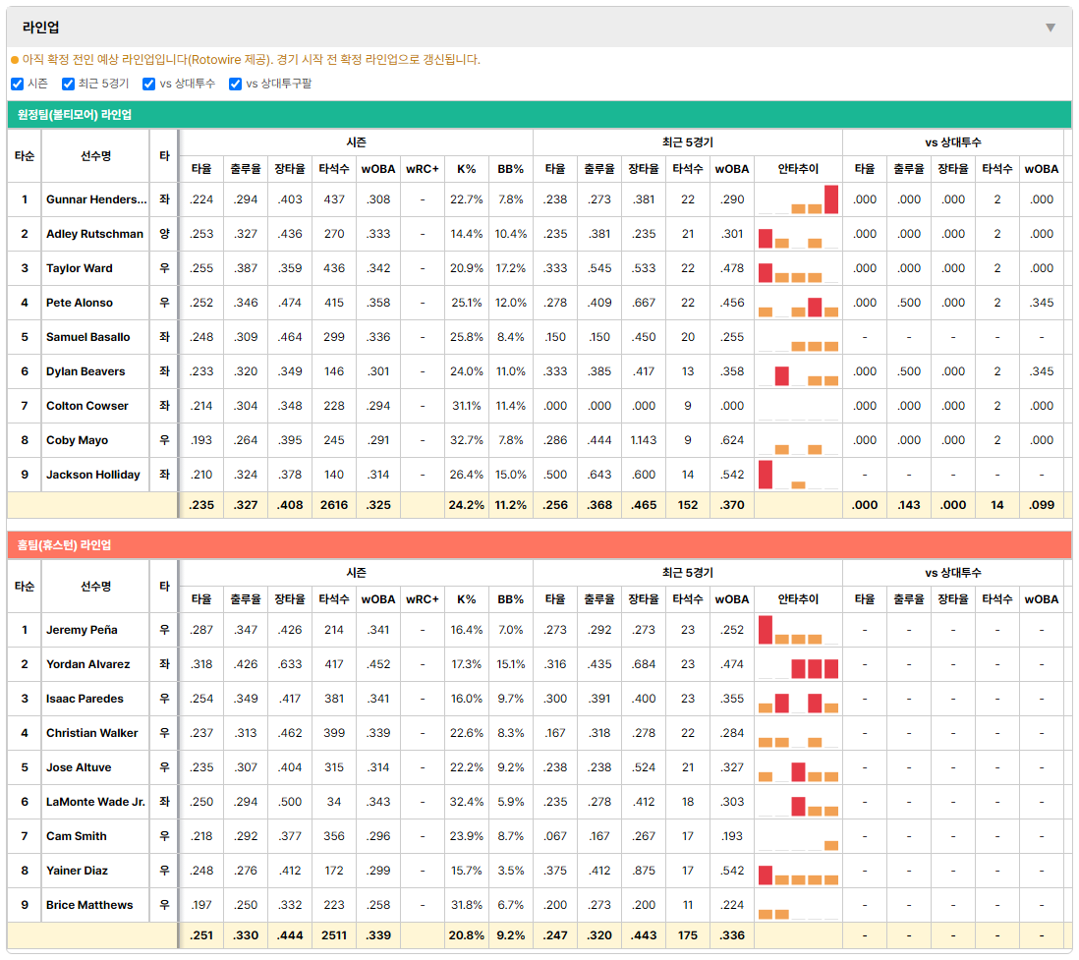This screenshot has height=960, width=1079.
Task: Collapse the 라인업 panel with the arrow
Action: click(1051, 28)
